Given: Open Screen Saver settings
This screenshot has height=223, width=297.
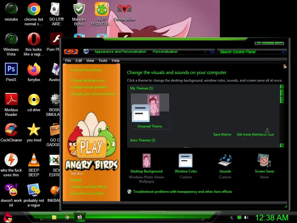Looking at the screenshot, I should tap(265, 166).
